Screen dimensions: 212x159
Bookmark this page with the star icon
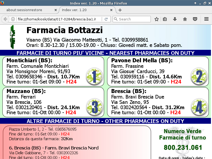(157, 19)
